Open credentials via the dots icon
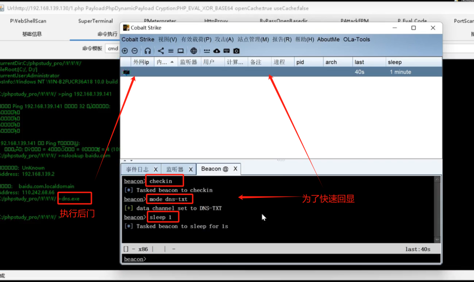 click(207, 51)
